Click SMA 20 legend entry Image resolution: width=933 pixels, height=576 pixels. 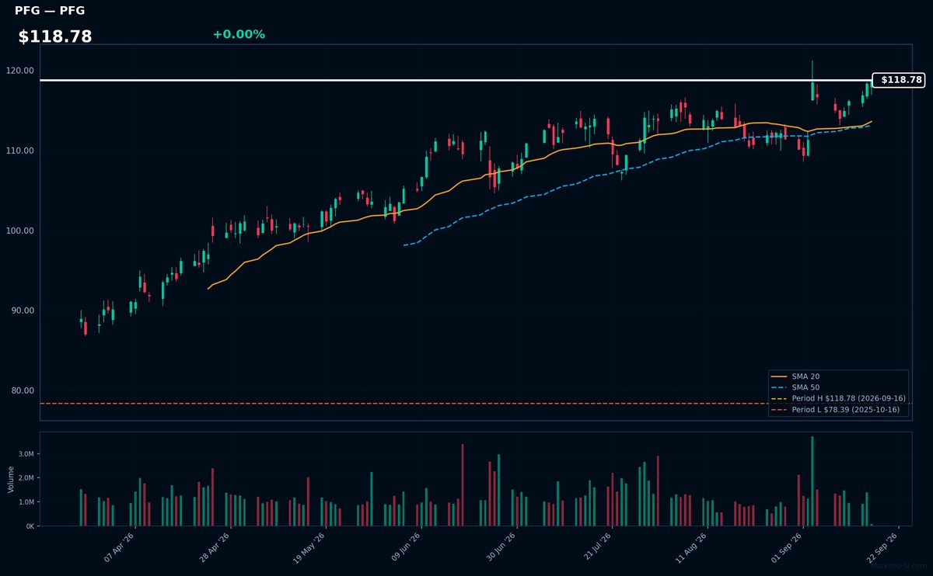tap(805, 376)
